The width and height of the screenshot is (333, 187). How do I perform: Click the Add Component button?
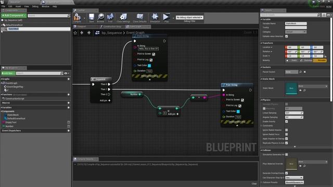pos(14,16)
